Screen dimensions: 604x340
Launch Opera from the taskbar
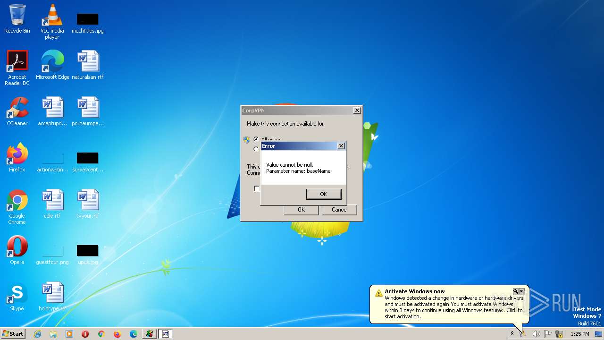point(85,334)
